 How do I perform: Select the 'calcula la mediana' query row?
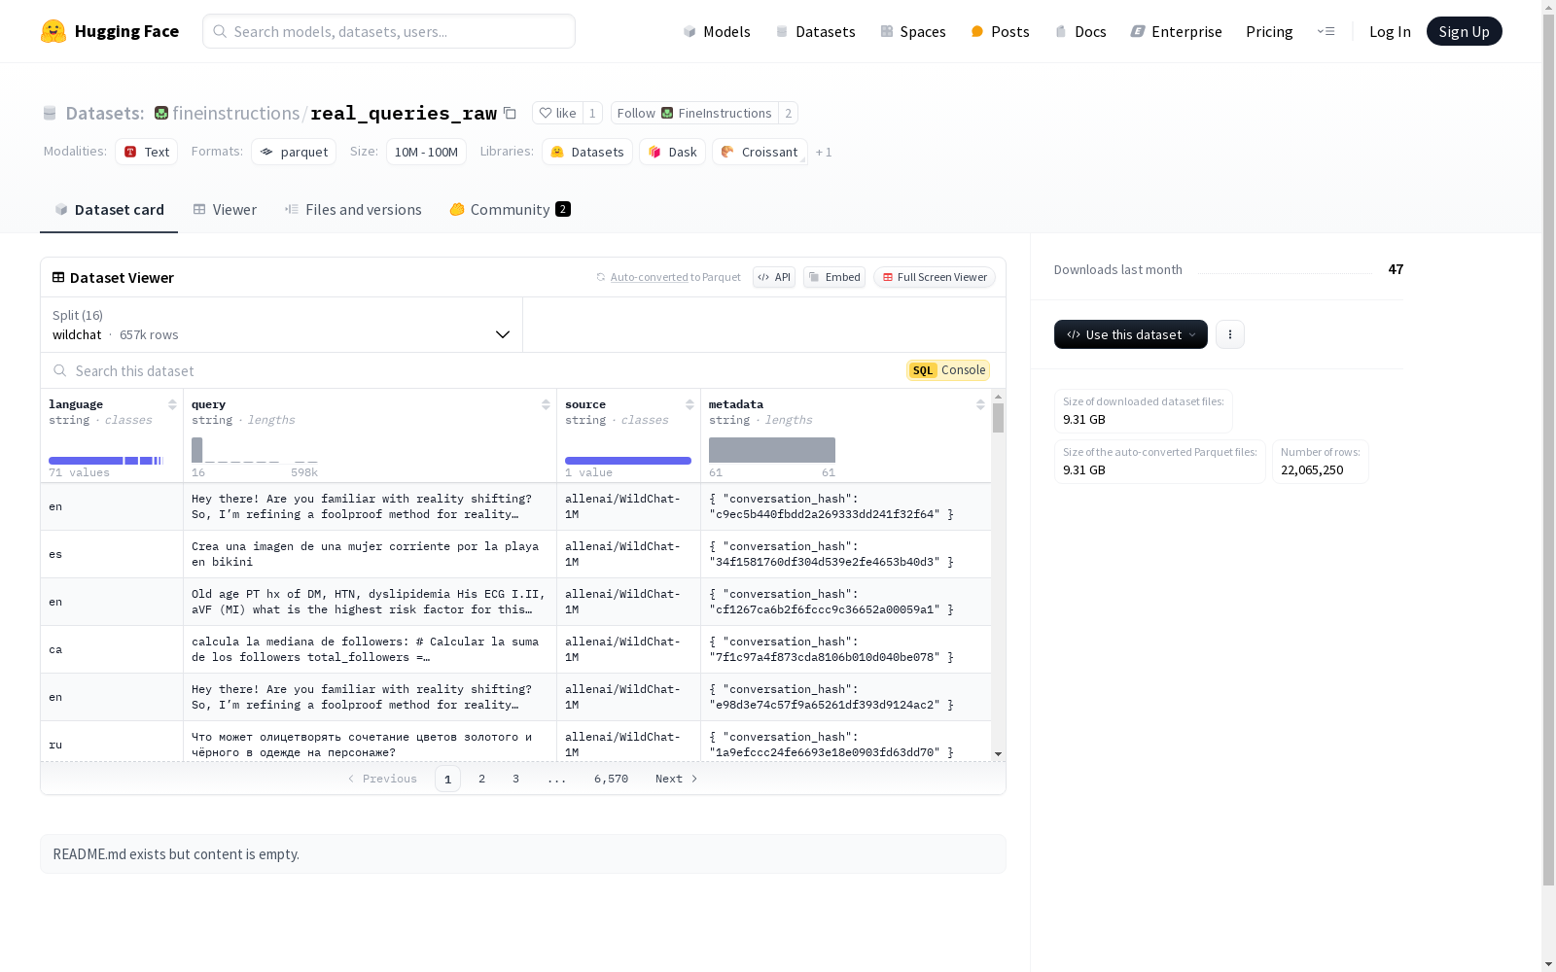click(515, 649)
